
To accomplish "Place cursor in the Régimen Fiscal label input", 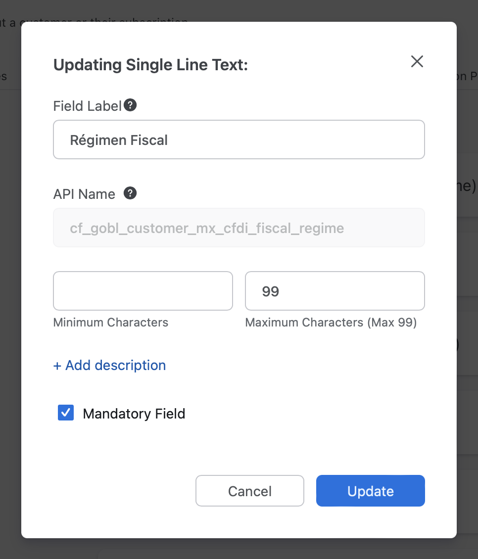I will pos(239,140).
